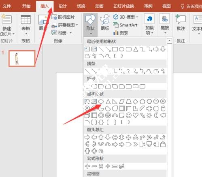Switch to the View tab
The width and height of the screenshot is (202, 177).
point(166,6)
